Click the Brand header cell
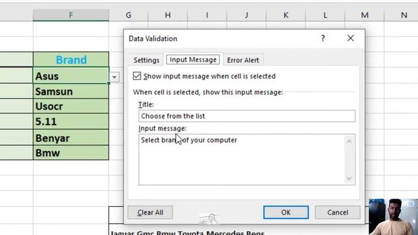The width and height of the screenshot is (418, 235). point(71,59)
